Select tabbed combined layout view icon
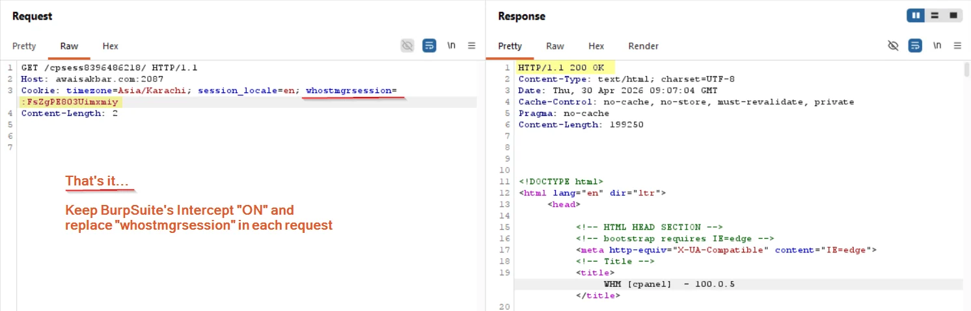 click(953, 16)
